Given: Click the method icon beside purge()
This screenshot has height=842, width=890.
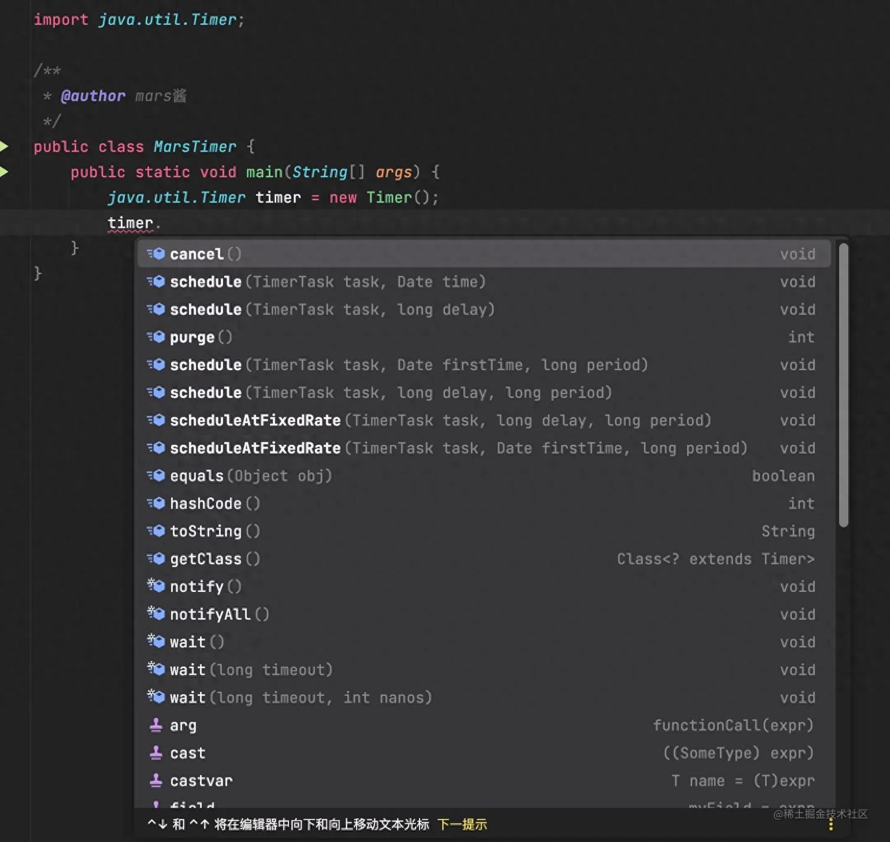Looking at the screenshot, I should [156, 337].
